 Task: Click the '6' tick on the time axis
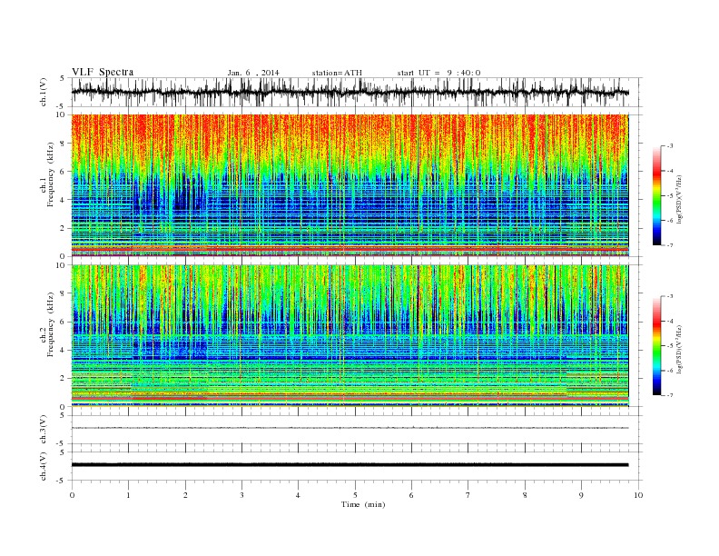(x=412, y=495)
